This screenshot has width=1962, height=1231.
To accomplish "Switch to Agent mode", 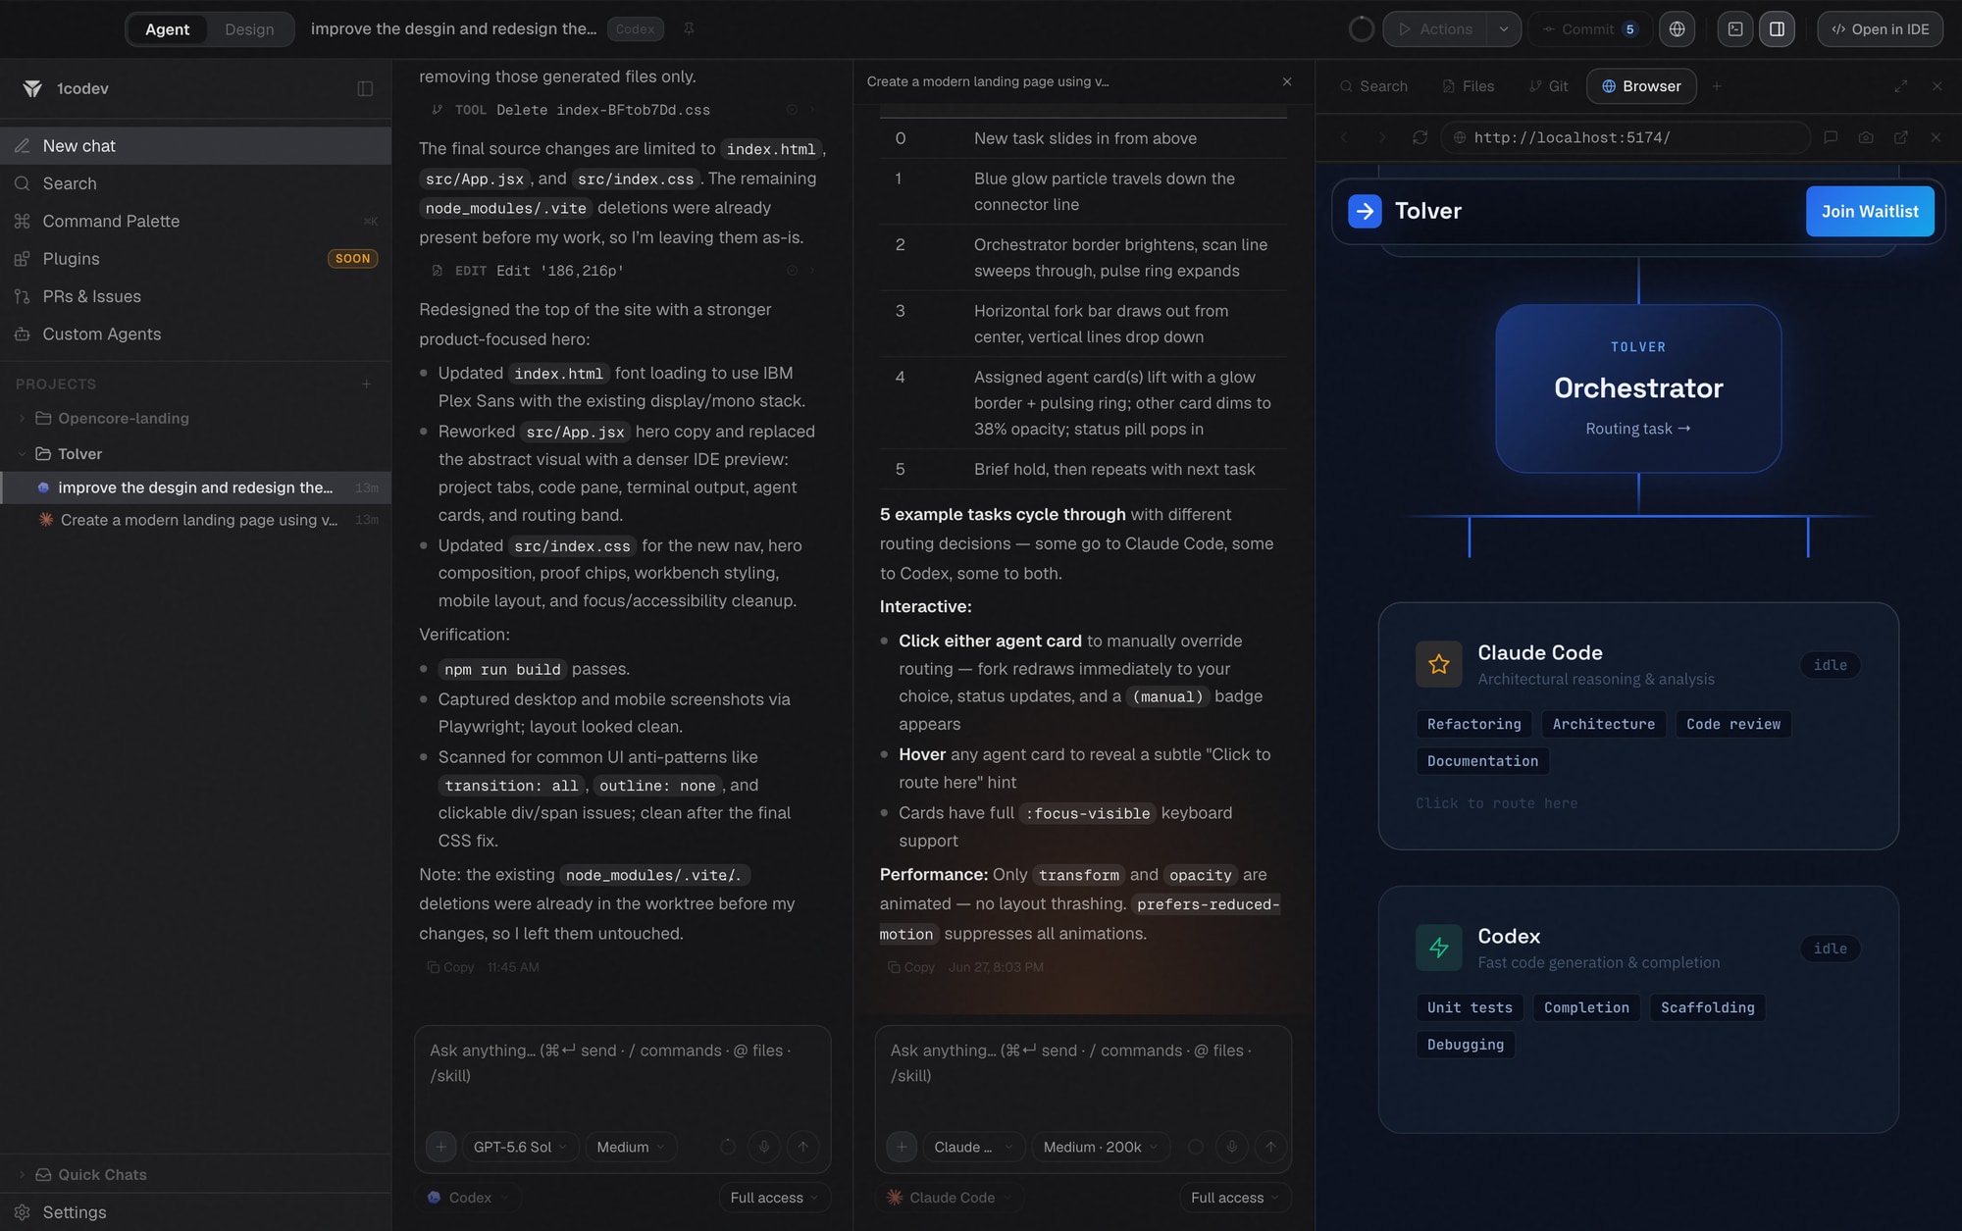I will click(167, 29).
